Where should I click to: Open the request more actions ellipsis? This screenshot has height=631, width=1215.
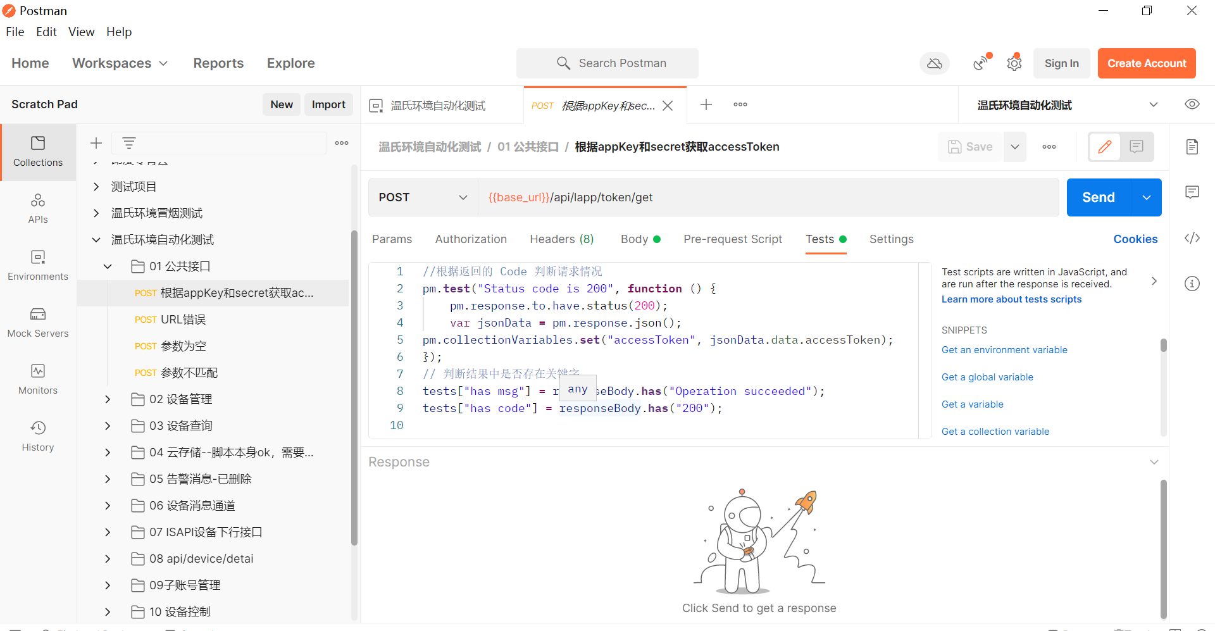tap(1049, 147)
